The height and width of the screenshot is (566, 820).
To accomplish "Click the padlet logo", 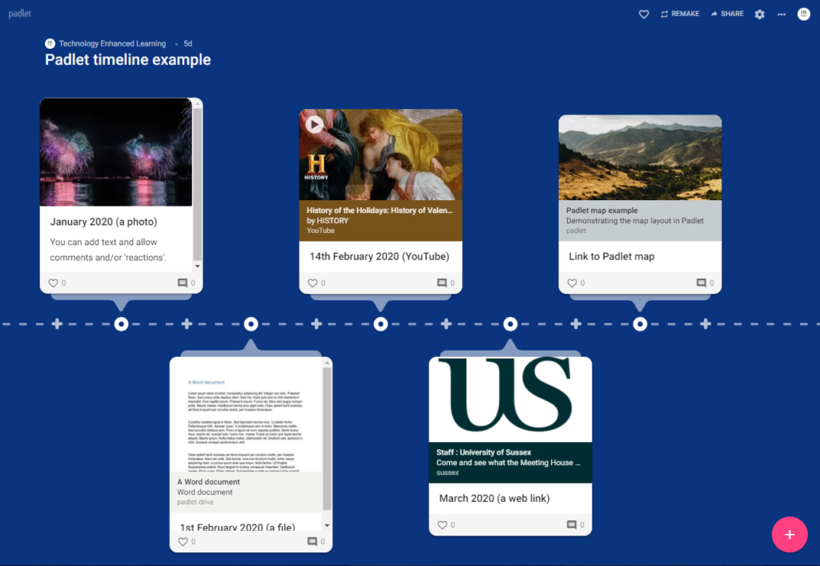I will (x=20, y=14).
